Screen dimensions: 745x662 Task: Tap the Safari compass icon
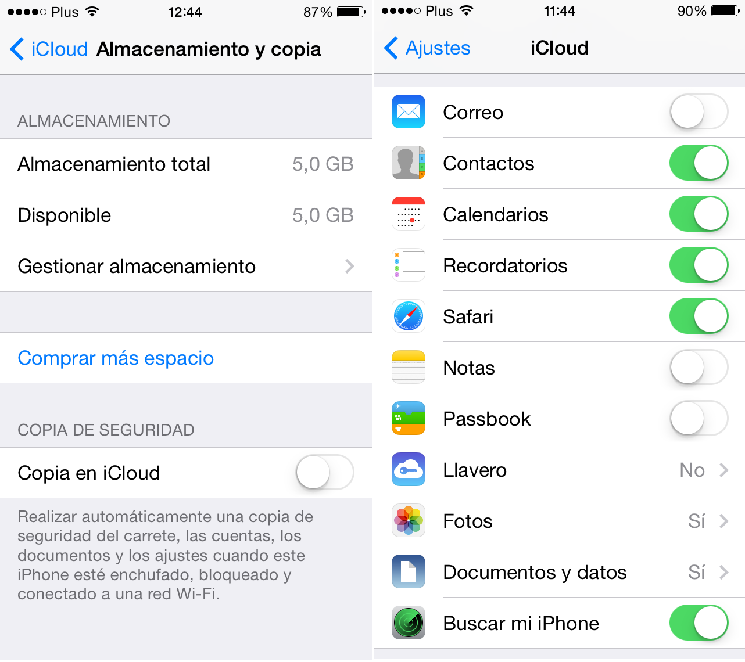point(409,316)
